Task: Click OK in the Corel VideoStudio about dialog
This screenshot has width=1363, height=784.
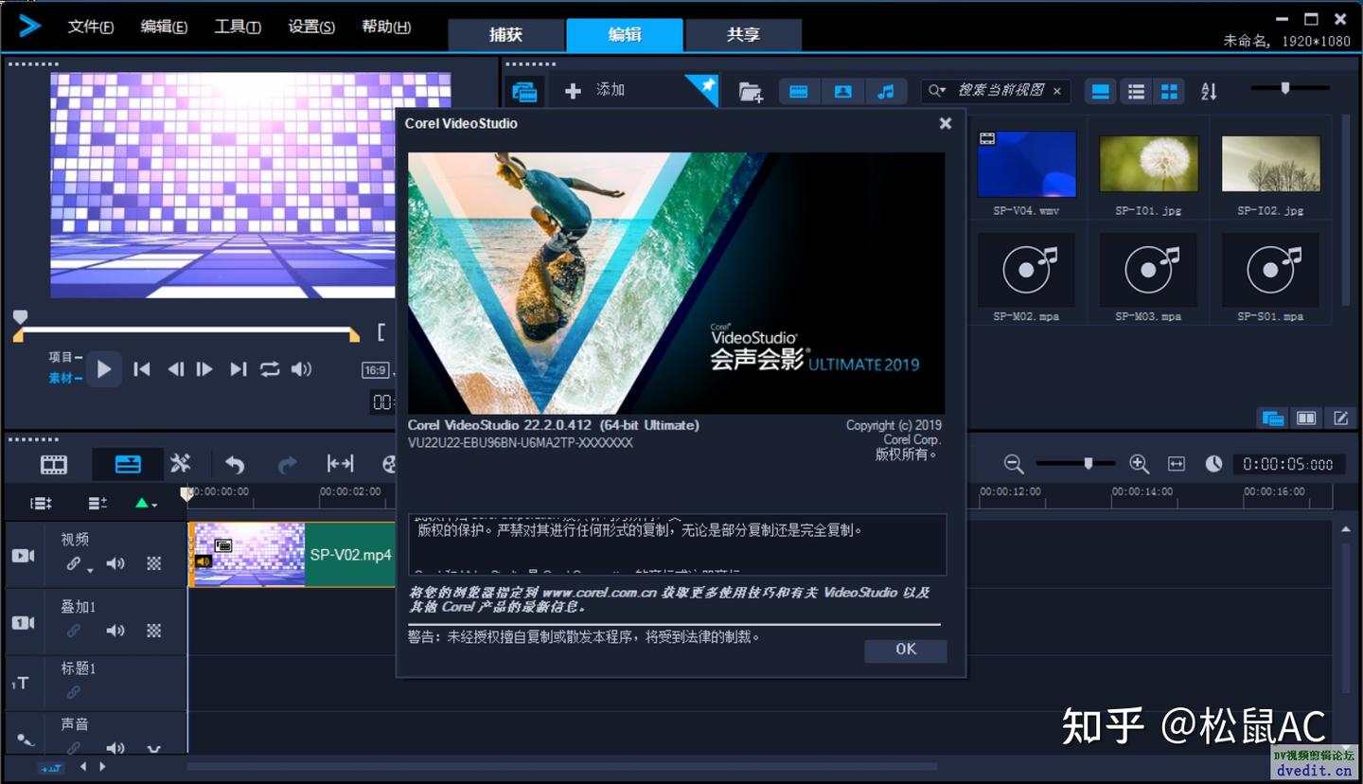Action: [905, 650]
